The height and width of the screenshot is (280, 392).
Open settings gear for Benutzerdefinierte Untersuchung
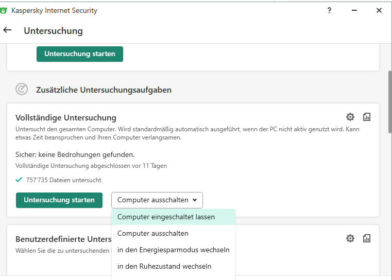(350, 238)
